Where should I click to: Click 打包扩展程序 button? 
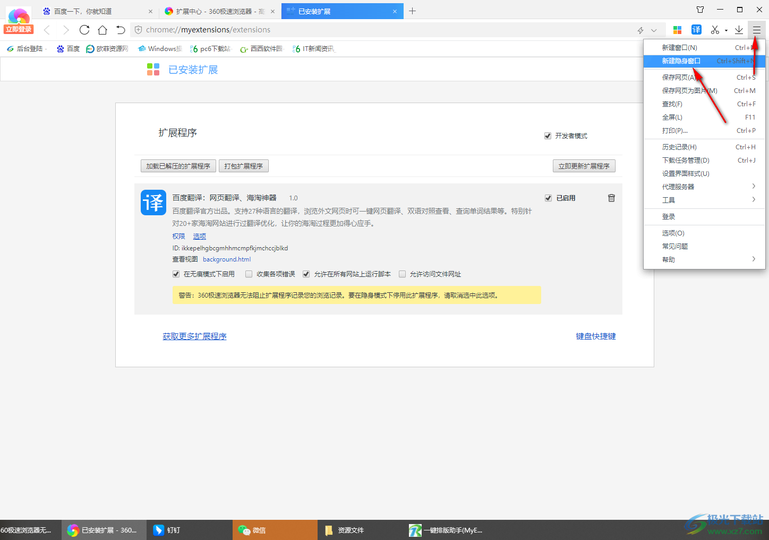coord(244,166)
